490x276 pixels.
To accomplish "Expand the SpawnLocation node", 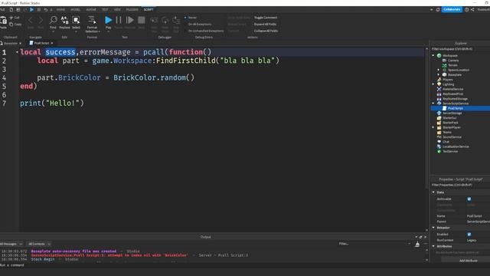I will [x=439, y=70].
